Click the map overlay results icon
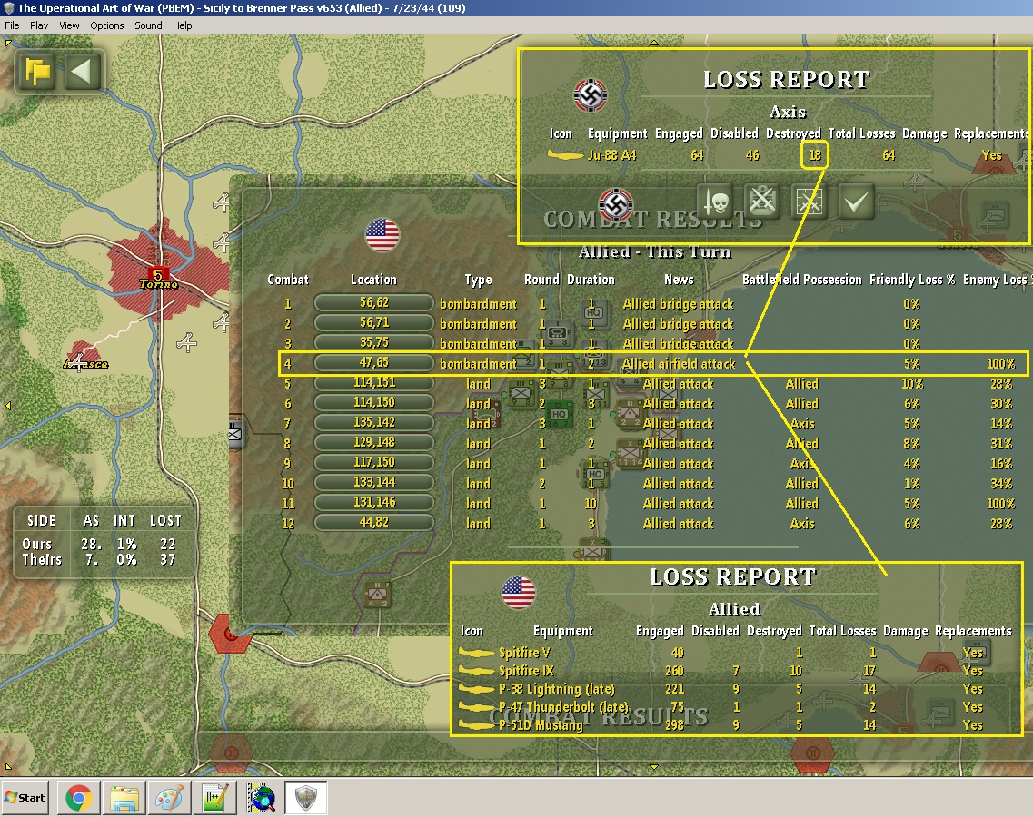This screenshot has width=1033, height=817. pyautogui.click(x=809, y=202)
